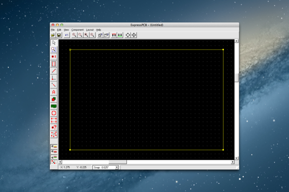
Task: Select the red circle arc tool
Action: (x=54, y=113)
